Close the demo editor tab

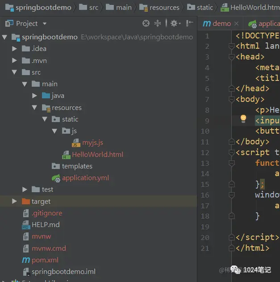[x=236, y=24]
